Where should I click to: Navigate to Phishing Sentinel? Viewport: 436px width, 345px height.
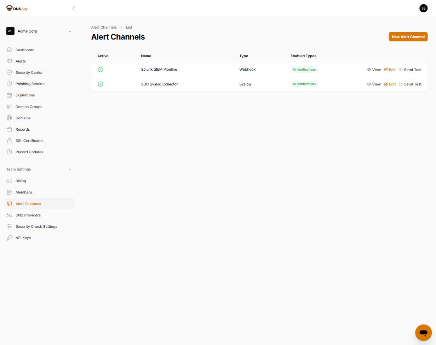coord(39,84)
